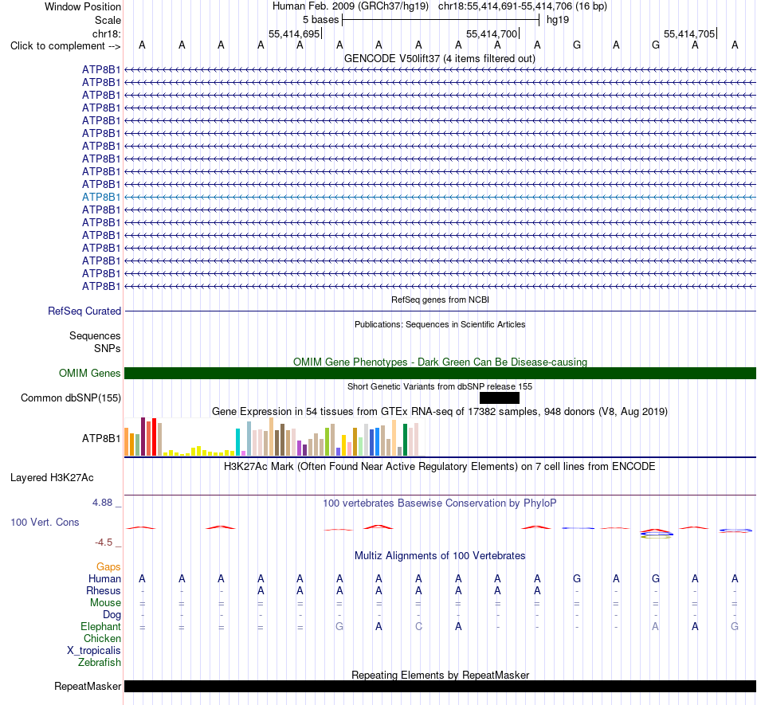The image size is (757, 705).
Task: Click the 5 bases scale bar label
Action: pyautogui.click(x=320, y=20)
